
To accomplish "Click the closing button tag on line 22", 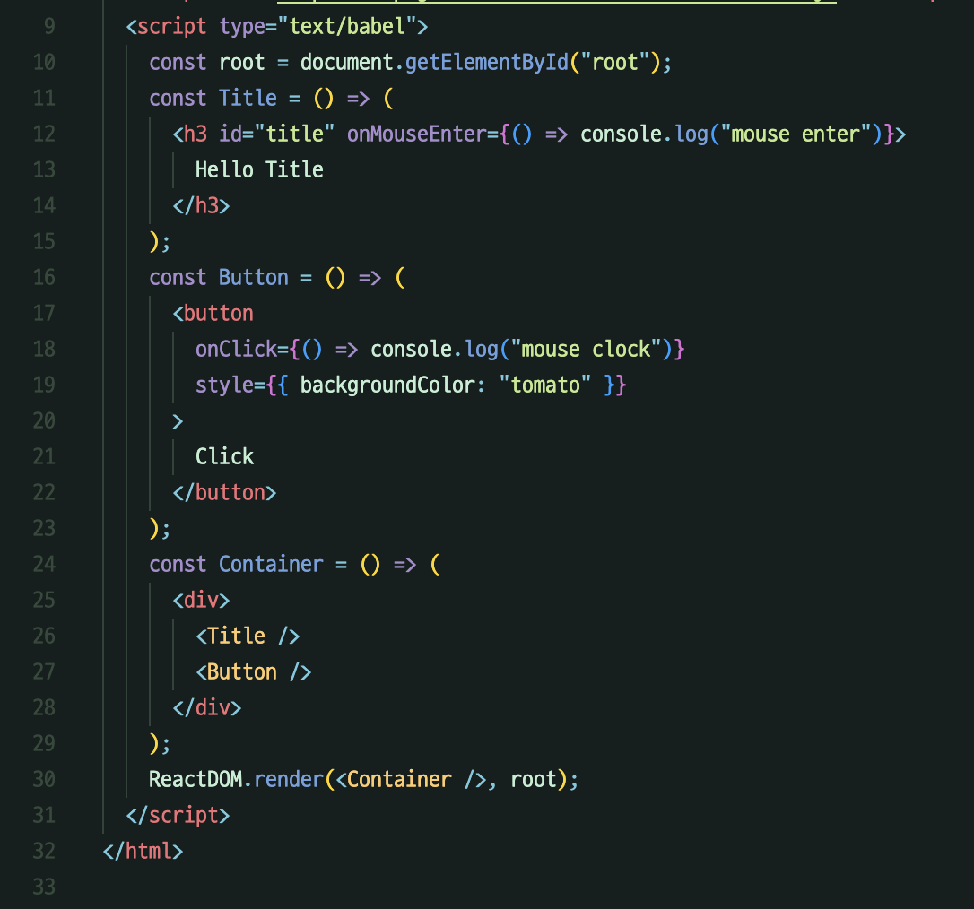I will [224, 493].
